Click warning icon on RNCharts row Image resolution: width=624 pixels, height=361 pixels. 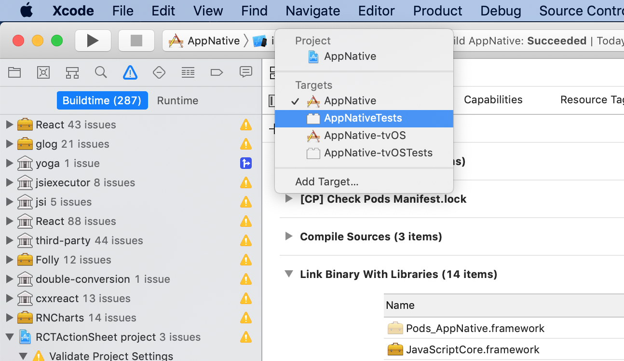(x=246, y=318)
